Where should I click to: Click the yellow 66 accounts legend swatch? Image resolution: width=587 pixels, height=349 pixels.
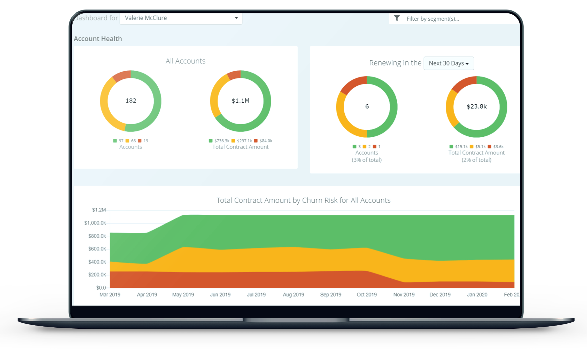click(127, 141)
